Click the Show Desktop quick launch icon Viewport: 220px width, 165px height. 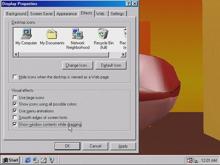pos(44,160)
